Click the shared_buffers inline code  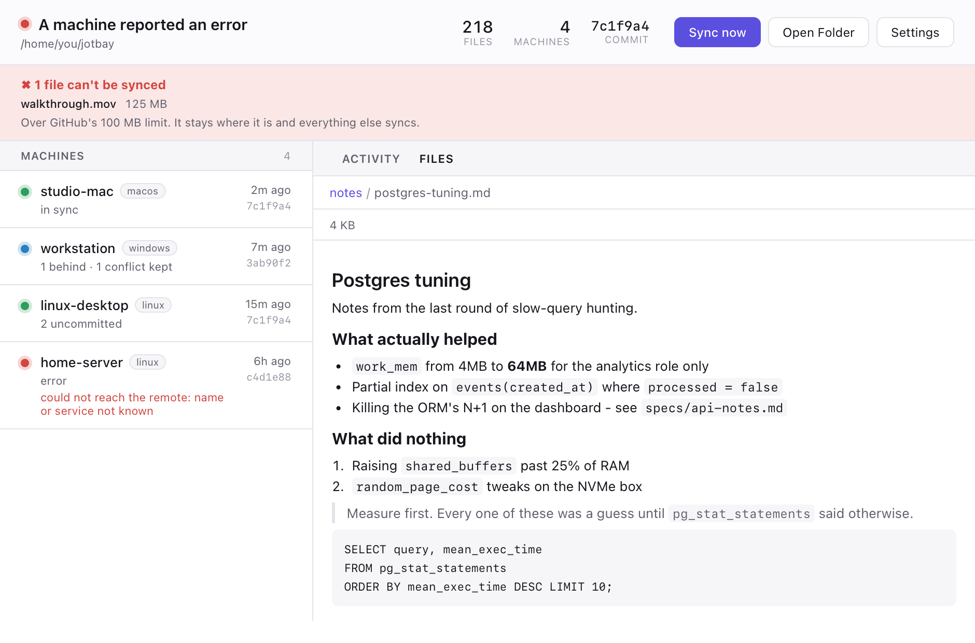(458, 466)
